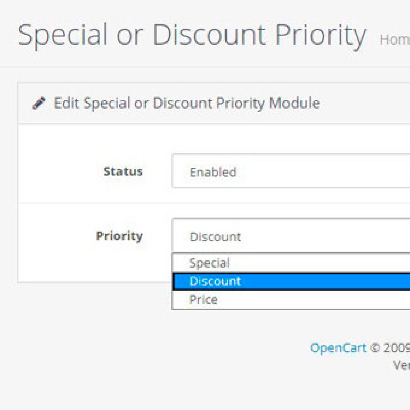Pick the Price option in Priority list
The height and width of the screenshot is (410, 410).
[x=203, y=300]
